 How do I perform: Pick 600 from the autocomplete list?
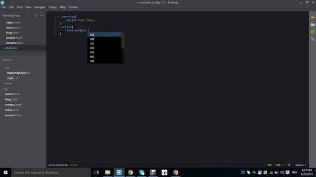[x=104, y=57]
